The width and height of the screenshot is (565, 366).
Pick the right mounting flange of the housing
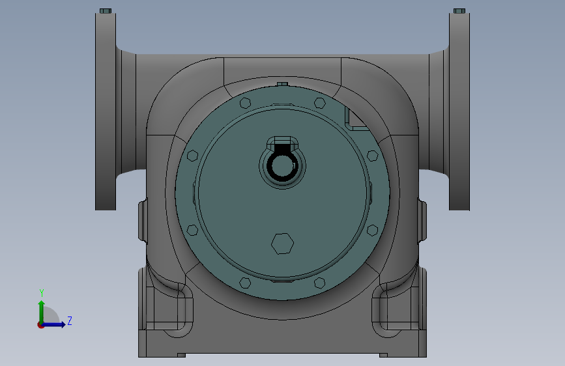459,111
